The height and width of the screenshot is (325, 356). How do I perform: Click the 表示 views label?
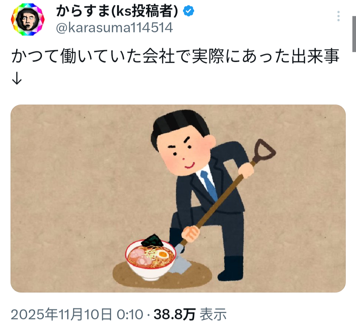click(x=213, y=314)
